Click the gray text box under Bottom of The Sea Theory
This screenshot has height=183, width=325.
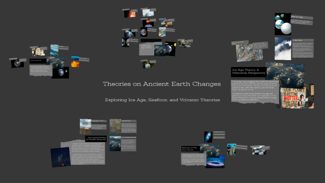pos(193,159)
